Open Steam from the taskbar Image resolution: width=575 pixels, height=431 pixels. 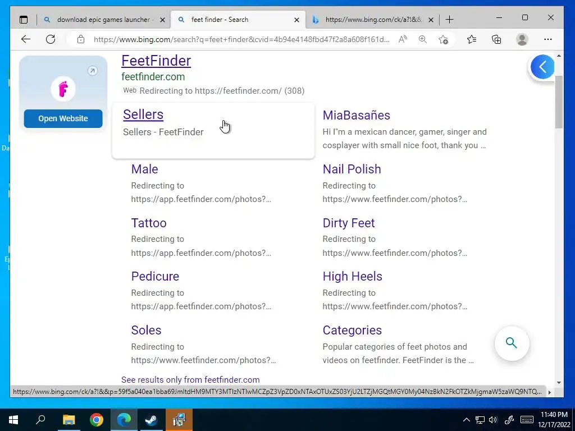(x=151, y=420)
